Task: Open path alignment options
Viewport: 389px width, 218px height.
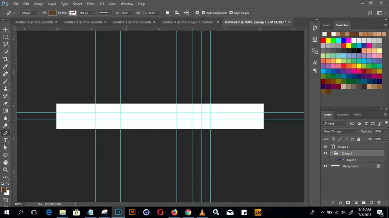Action: pos(177,13)
